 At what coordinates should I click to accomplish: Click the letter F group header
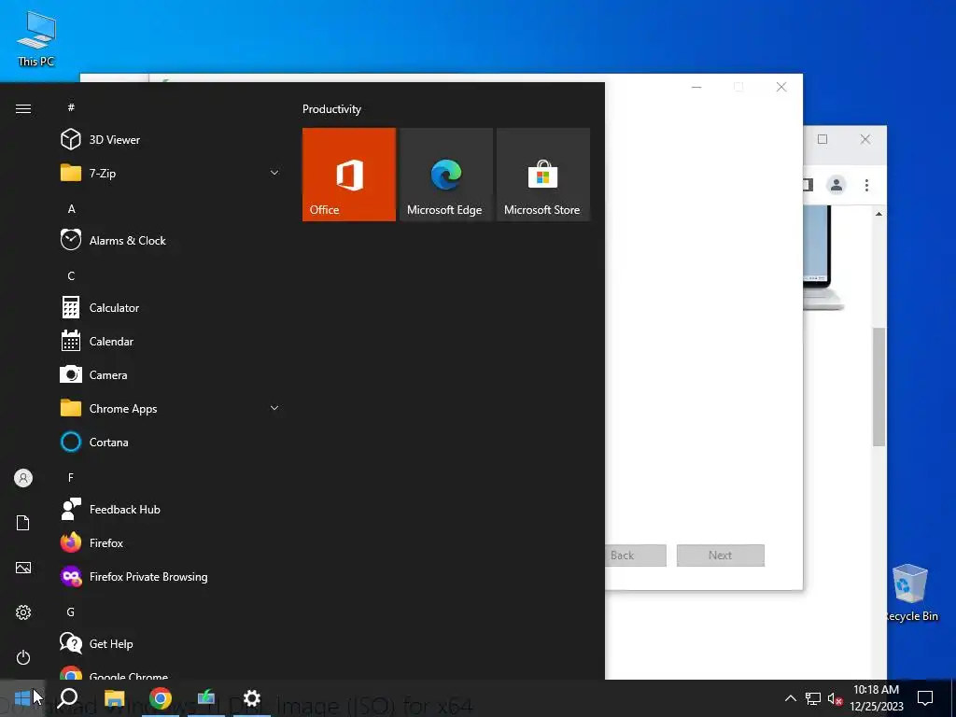[71, 477]
